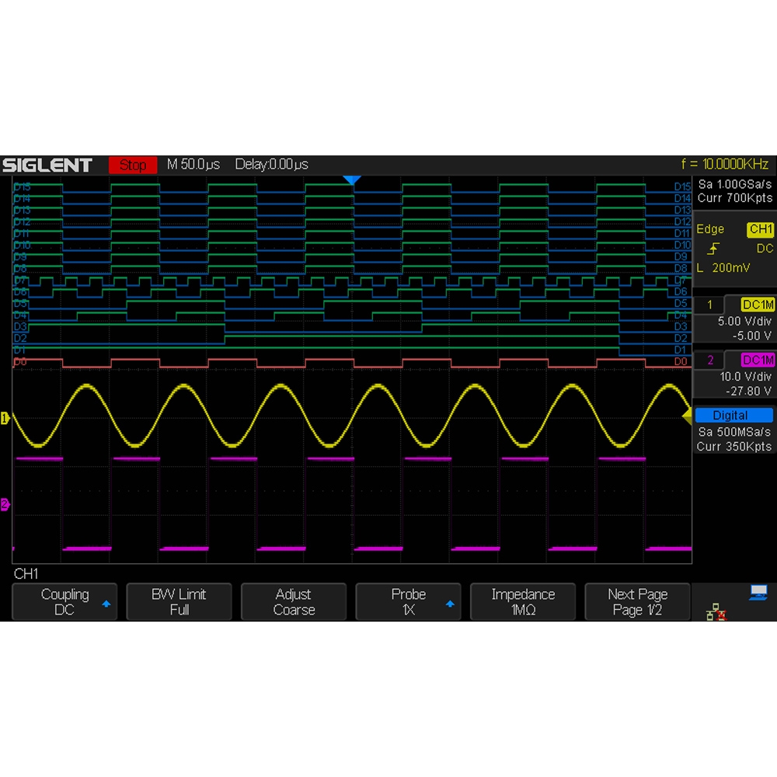Click the disconnected LAN network icon
The height and width of the screenshot is (777, 777).
(716, 613)
